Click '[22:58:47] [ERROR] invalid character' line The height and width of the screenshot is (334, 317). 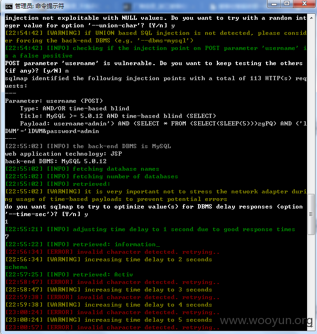[112, 282]
